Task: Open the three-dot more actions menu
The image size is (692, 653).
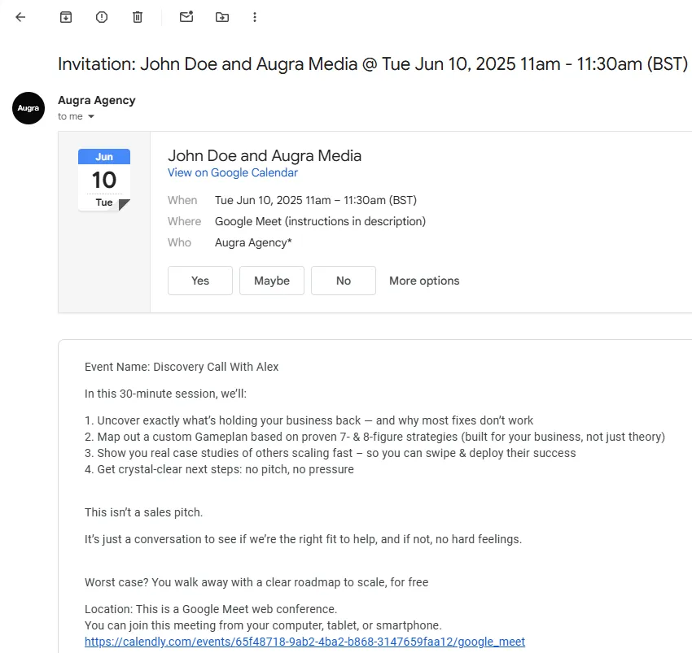Action: [255, 17]
